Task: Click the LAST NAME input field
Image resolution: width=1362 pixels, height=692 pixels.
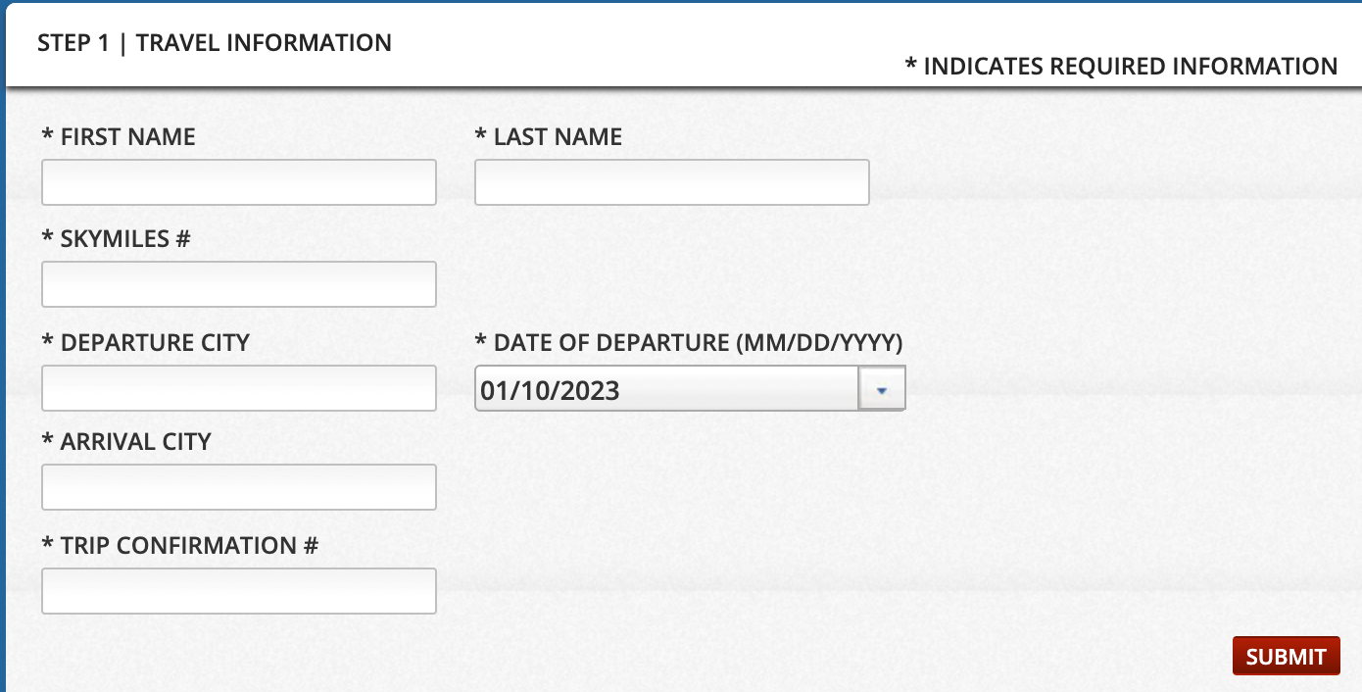Action: click(671, 181)
